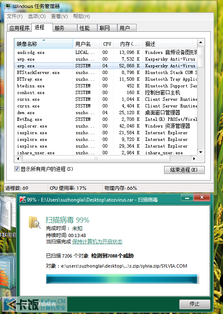Sort by 用户名 column header

pyautogui.click(x=86, y=44)
